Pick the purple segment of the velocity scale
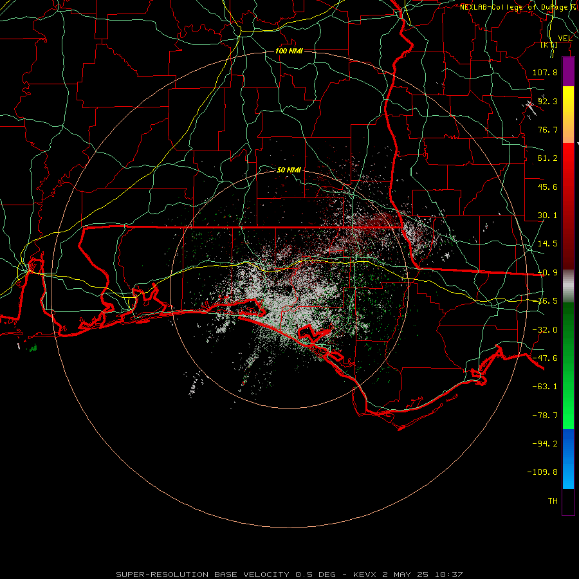This screenshot has height=579, width=579. 568,72
